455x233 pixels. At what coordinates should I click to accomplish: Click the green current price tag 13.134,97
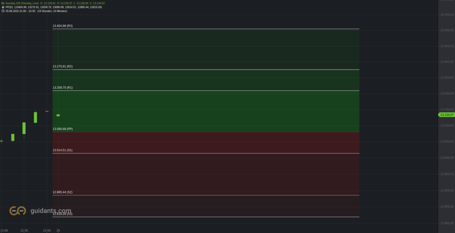(x=446, y=115)
